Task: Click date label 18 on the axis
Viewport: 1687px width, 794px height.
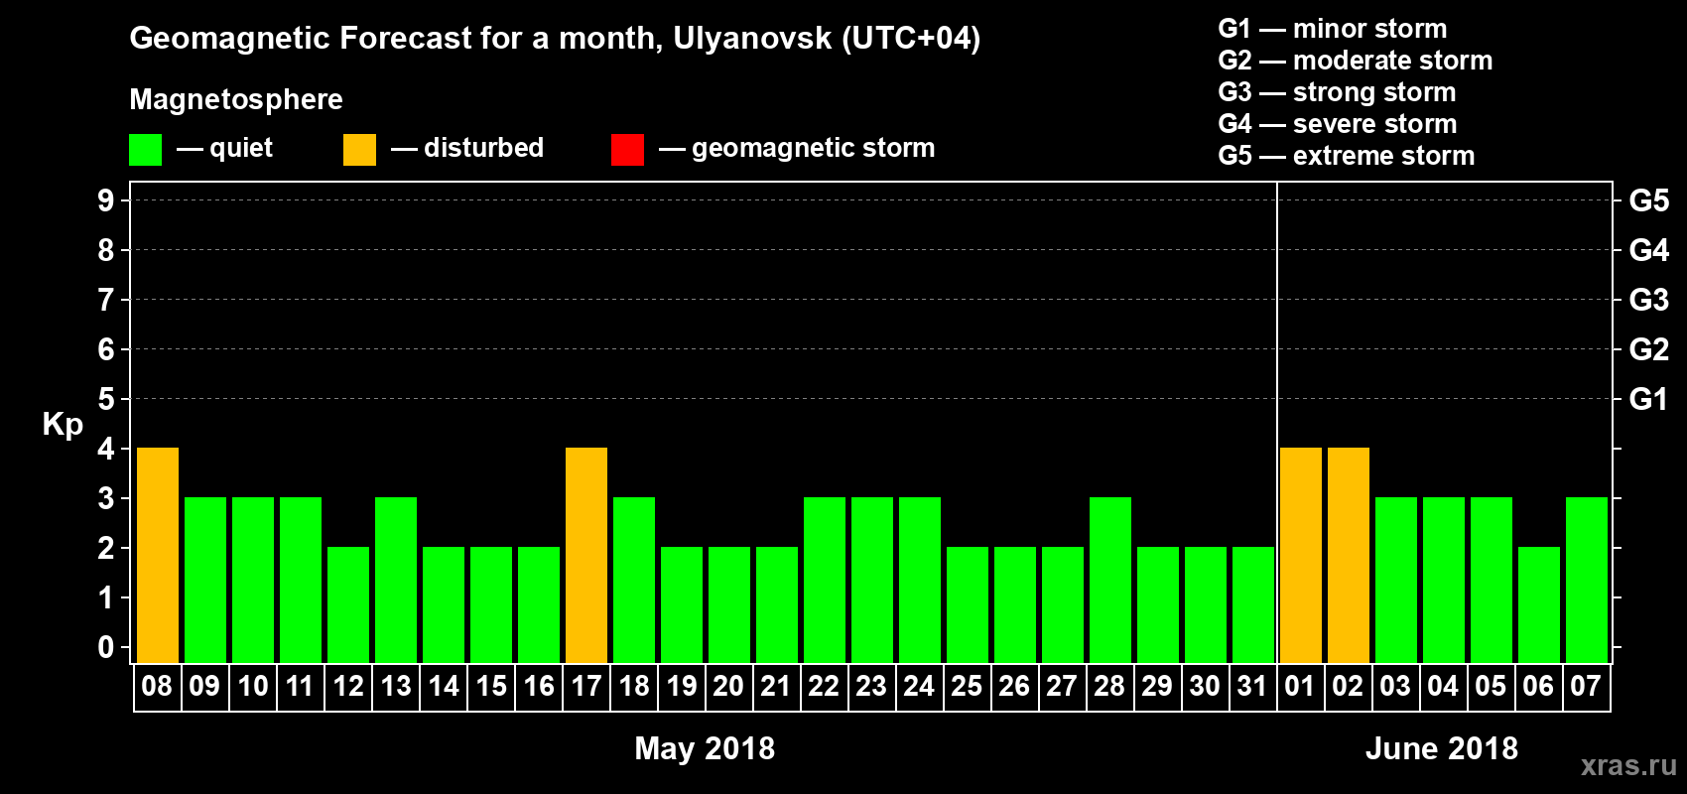Action: 633,686
